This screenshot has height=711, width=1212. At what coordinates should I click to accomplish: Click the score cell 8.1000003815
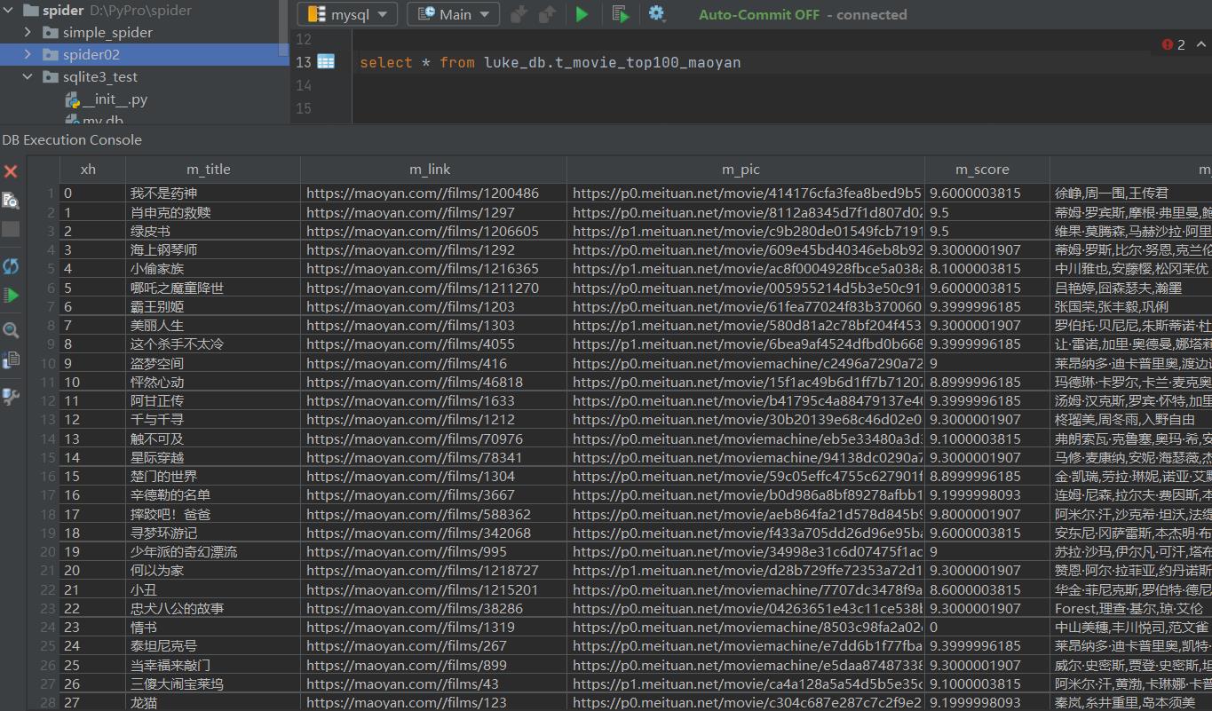point(987,268)
